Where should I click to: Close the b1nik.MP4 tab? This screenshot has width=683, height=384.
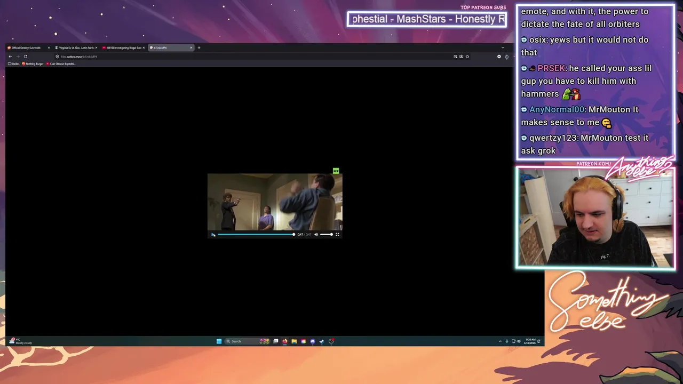191,47
